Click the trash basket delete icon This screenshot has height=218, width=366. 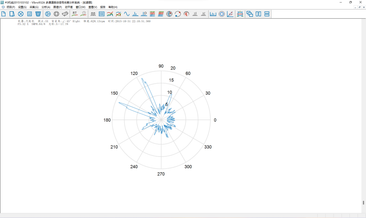point(38,14)
